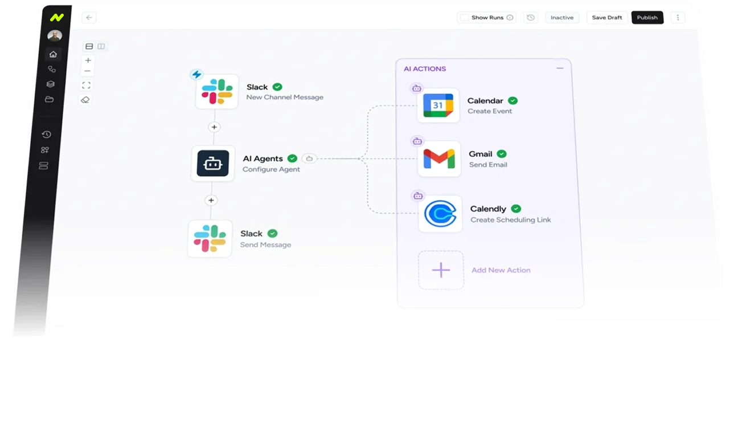738x448 pixels.
Task: Add step between Slack and AI Agents
Action: [214, 127]
